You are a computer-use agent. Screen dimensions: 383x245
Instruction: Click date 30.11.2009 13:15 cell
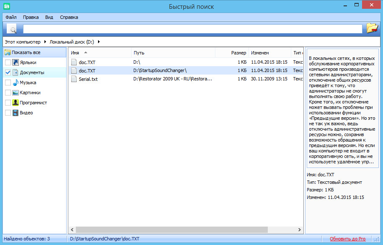[x=269, y=79]
